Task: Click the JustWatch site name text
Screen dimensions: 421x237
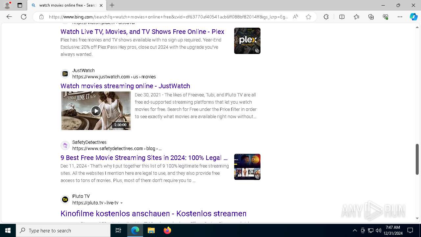Action: pos(84,70)
